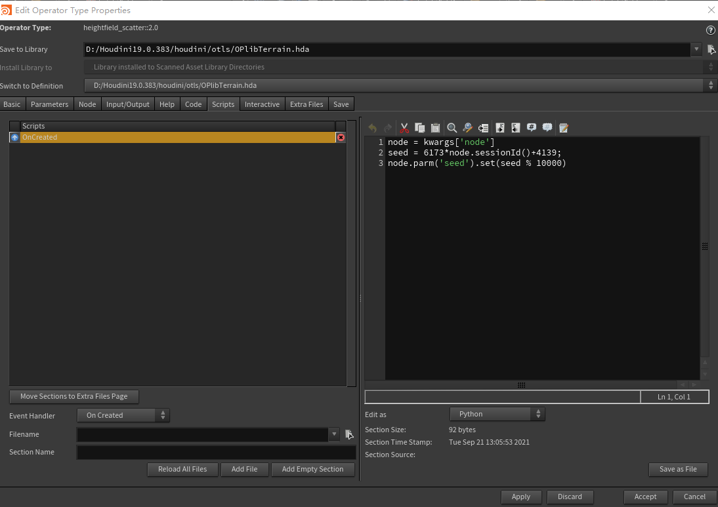
Task: Click the Paste clipboard icon
Action: coord(435,128)
